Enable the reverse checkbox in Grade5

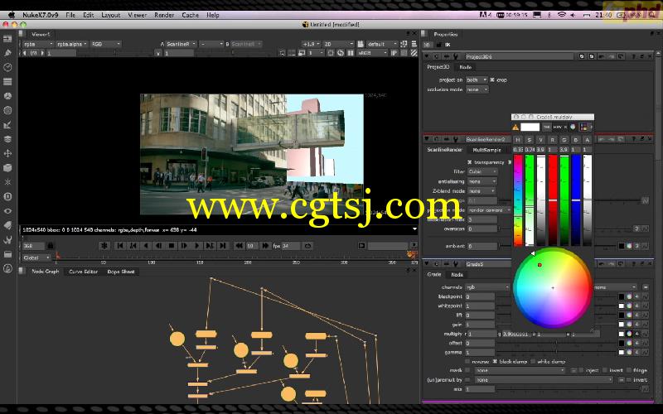tap(467, 362)
